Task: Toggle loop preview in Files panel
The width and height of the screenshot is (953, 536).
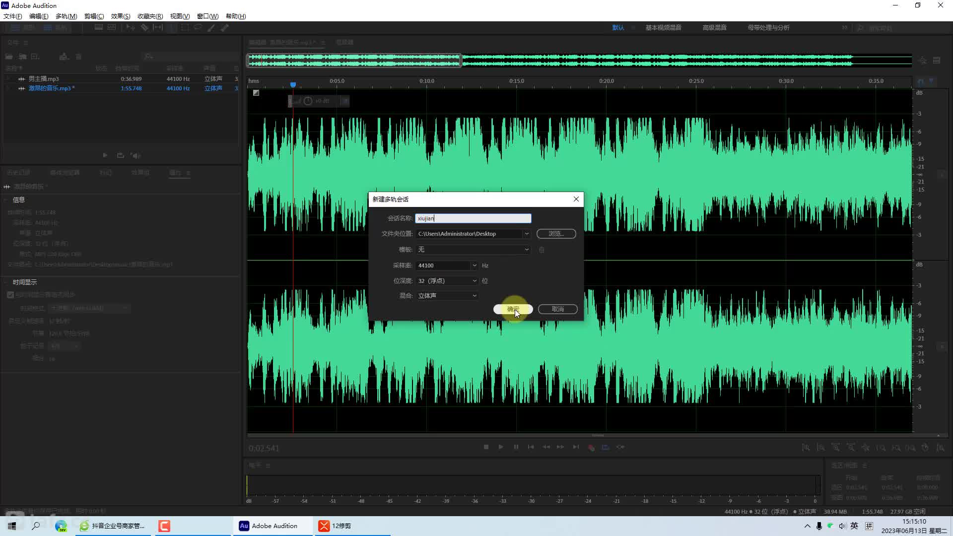Action: (120, 155)
